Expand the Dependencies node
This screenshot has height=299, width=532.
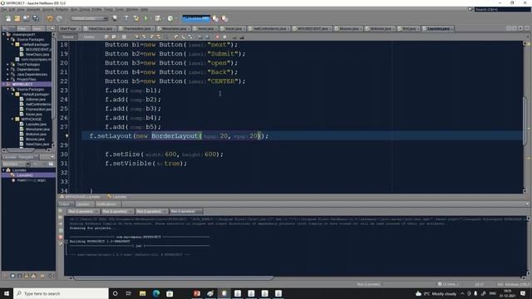pos(7,69)
